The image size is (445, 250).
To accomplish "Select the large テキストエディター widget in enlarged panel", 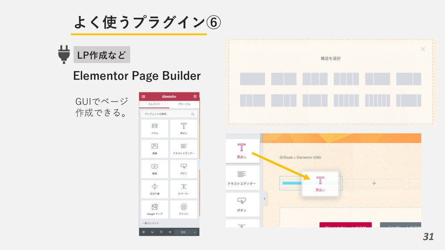I will tap(242, 178).
